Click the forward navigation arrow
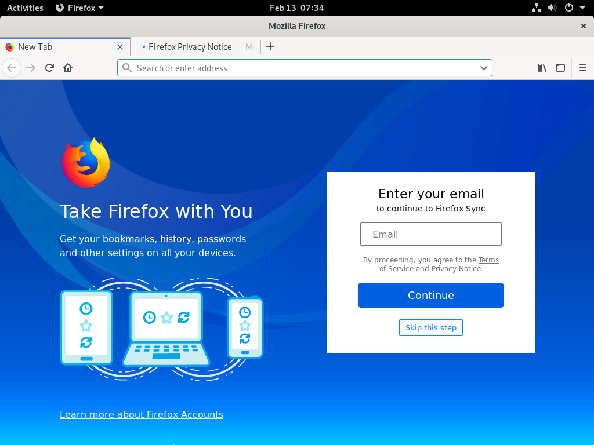Image resolution: width=594 pixels, height=445 pixels. click(x=31, y=68)
